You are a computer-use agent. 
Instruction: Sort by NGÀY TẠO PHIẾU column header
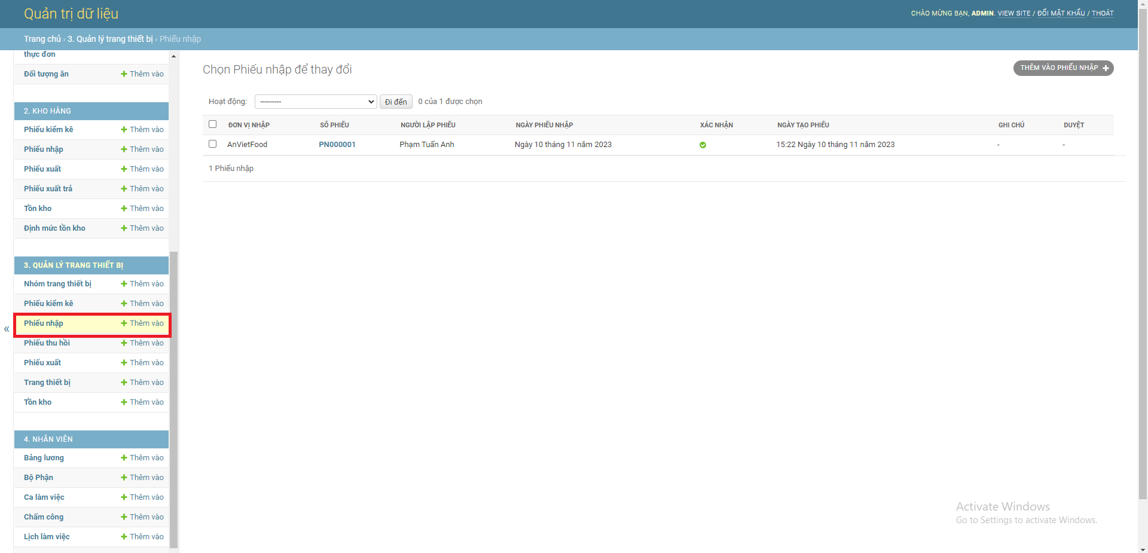[802, 125]
